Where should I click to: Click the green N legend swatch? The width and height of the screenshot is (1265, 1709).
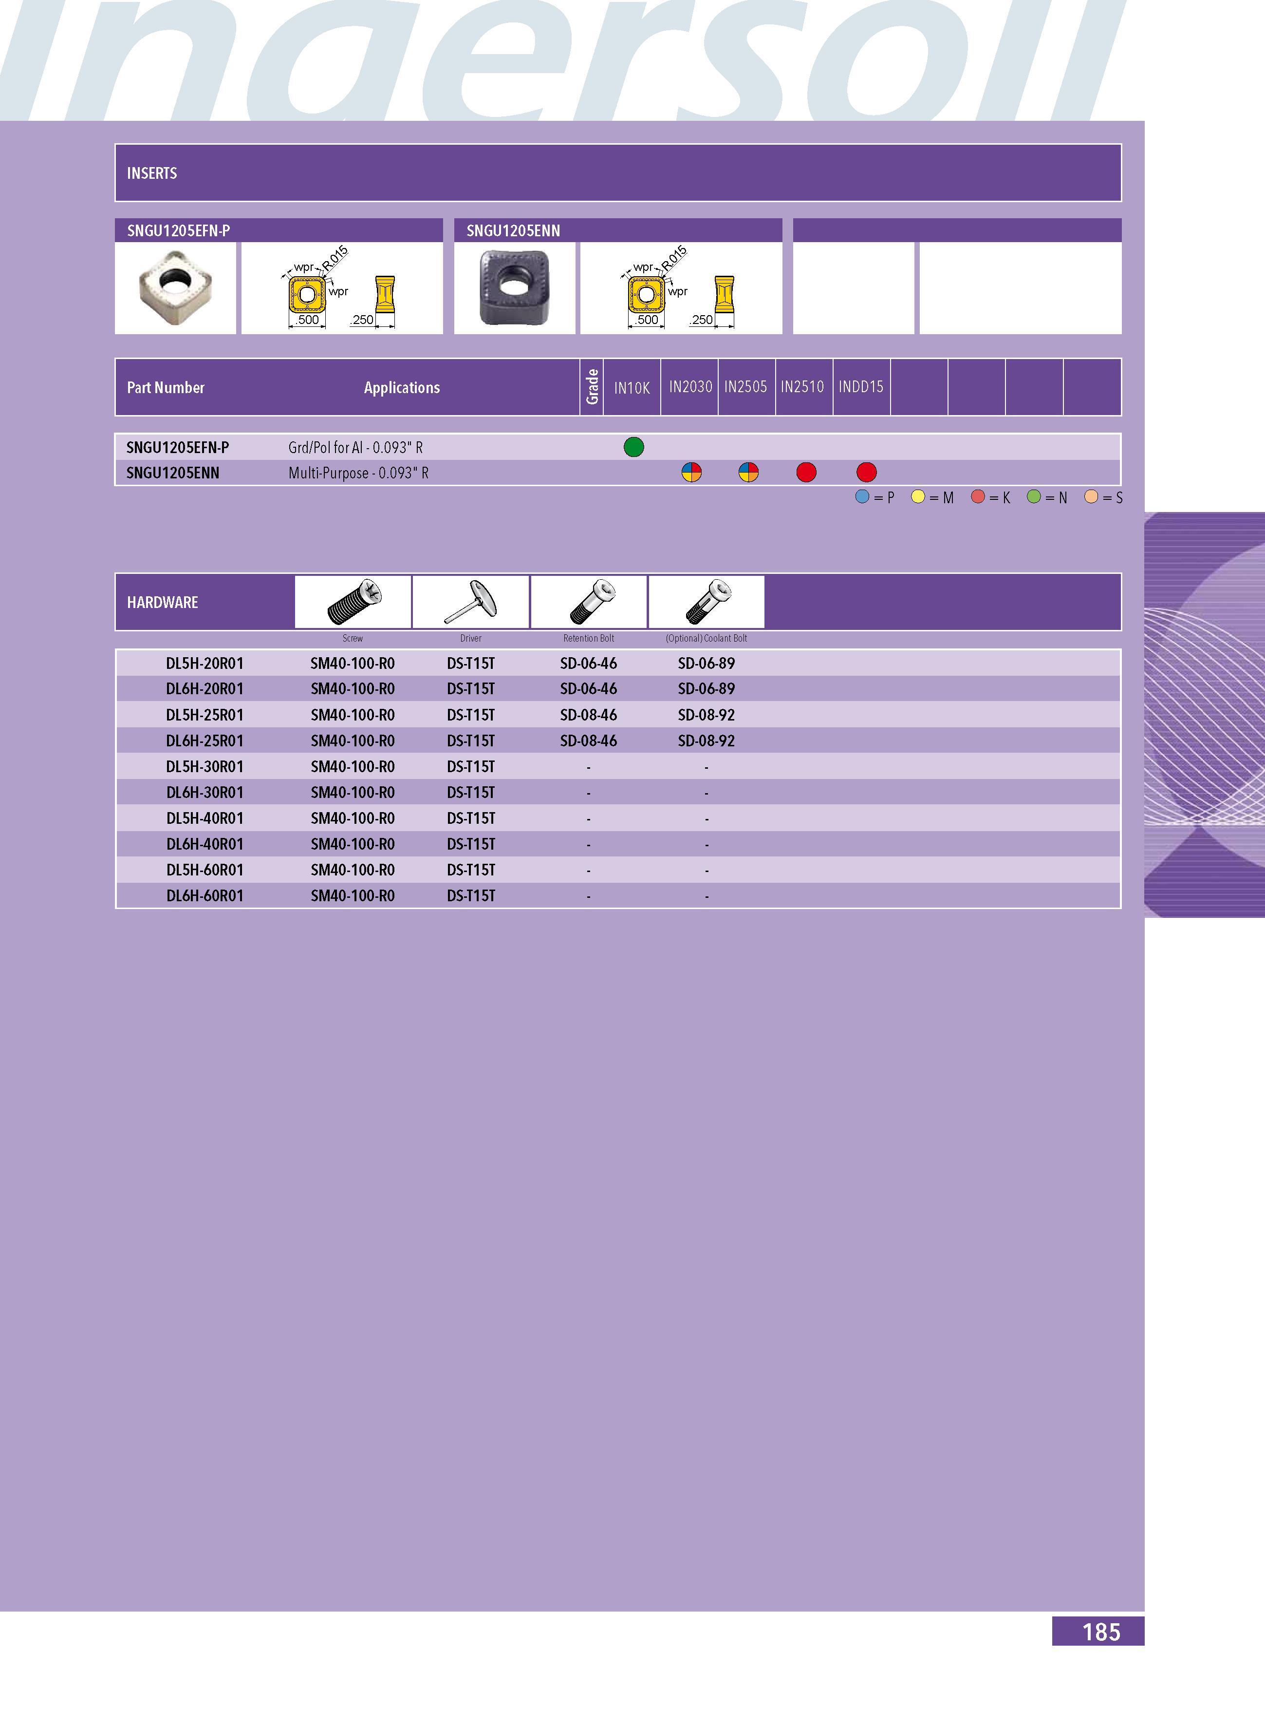[1034, 496]
